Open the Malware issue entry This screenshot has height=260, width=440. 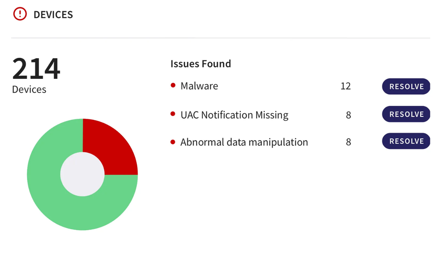click(x=199, y=86)
